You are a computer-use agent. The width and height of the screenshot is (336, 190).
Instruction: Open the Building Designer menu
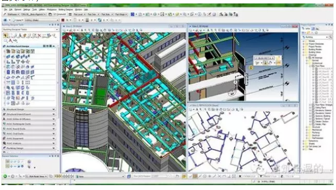pyautogui.click(x=66, y=10)
